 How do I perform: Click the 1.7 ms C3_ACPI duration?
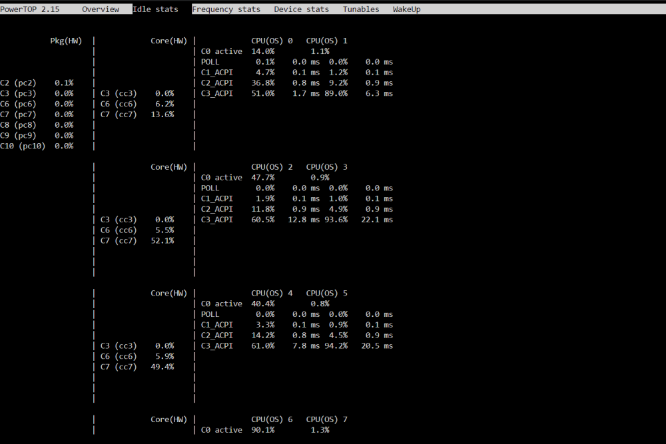[x=306, y=94]
